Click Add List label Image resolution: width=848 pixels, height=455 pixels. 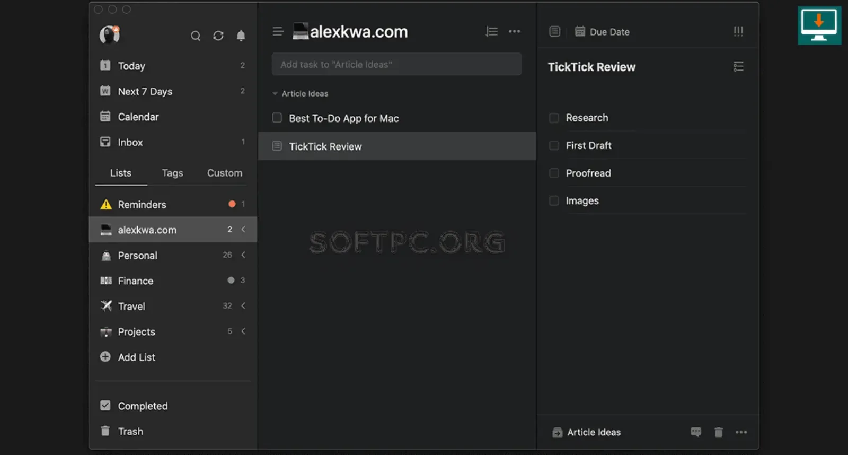coord(137,357)
